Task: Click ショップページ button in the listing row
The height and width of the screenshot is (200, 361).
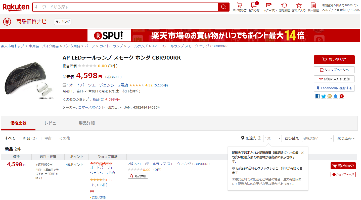Action: coord(343,174)
